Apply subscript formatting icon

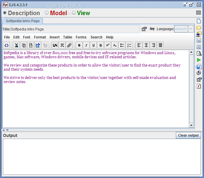click(x=115, y=45)
